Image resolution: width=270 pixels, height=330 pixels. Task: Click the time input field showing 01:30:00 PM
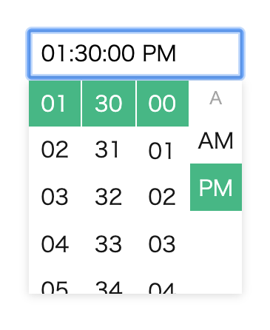(x=135, y=53)
